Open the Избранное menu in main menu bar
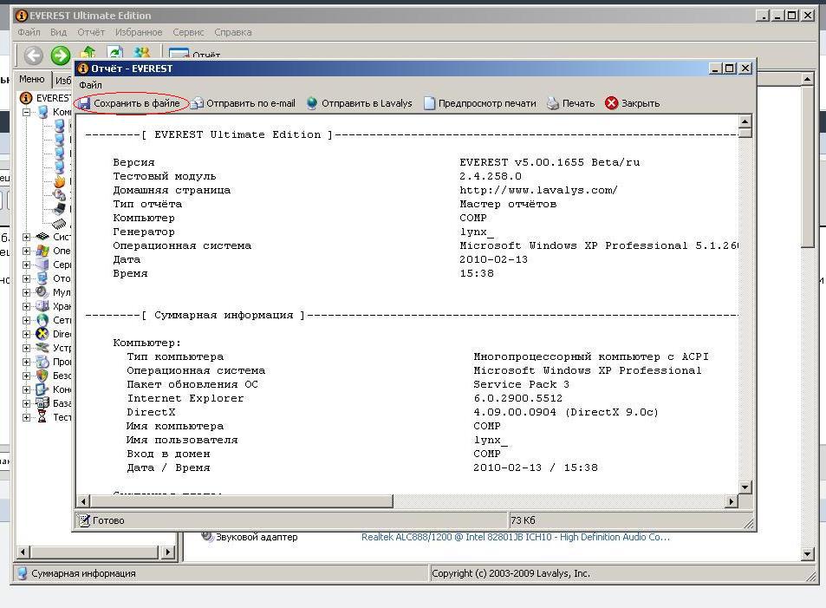This screenshot has height=608, width=826. 138,32
